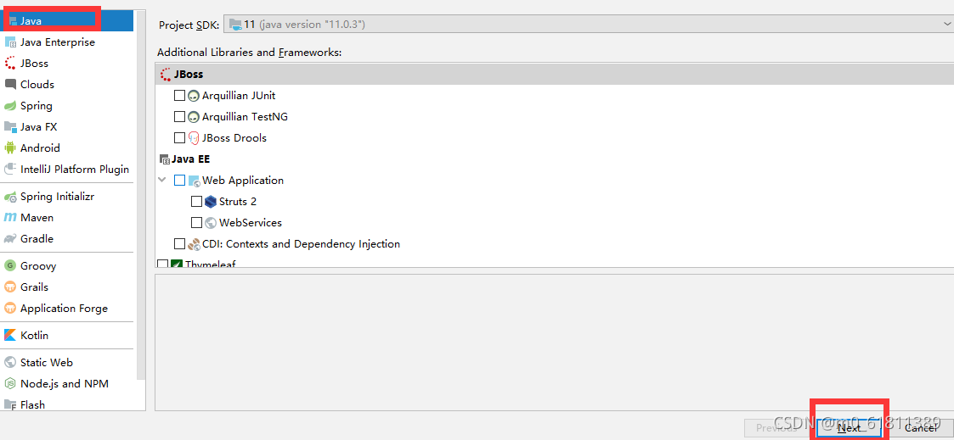Check the JBoss Drools checkbox

pyautogui.click(x=179, y=138)
